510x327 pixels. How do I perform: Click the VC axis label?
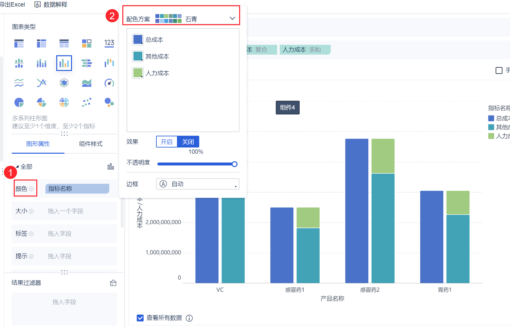click(220, 290)
